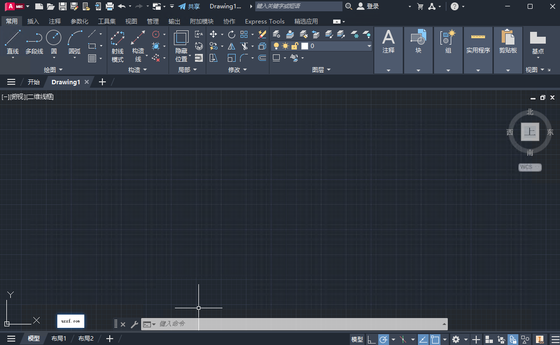Open the 插入 (Insert) ribbon tab

33,21
